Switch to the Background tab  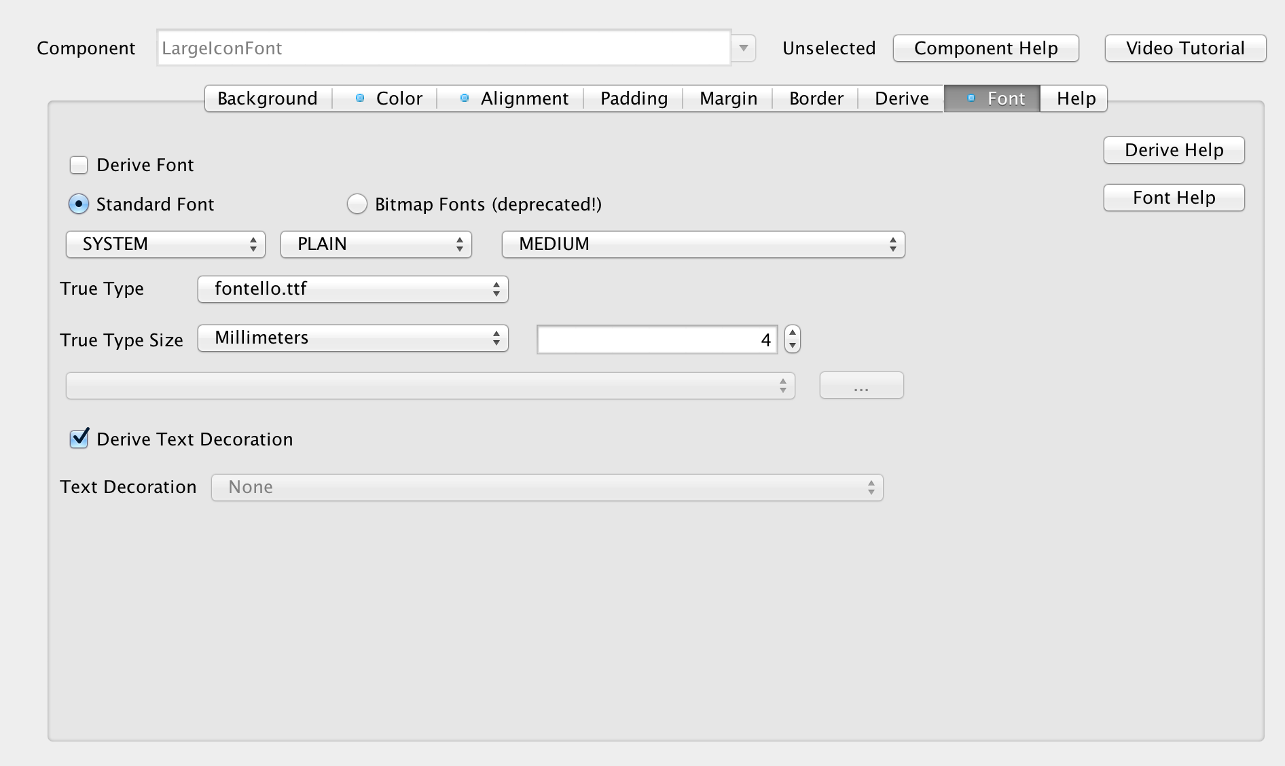coord(267,98)
